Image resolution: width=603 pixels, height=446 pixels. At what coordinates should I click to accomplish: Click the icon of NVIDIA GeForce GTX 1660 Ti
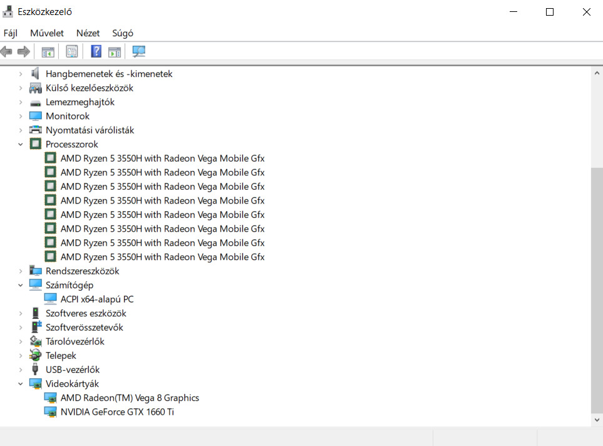[x=50, y=412]
